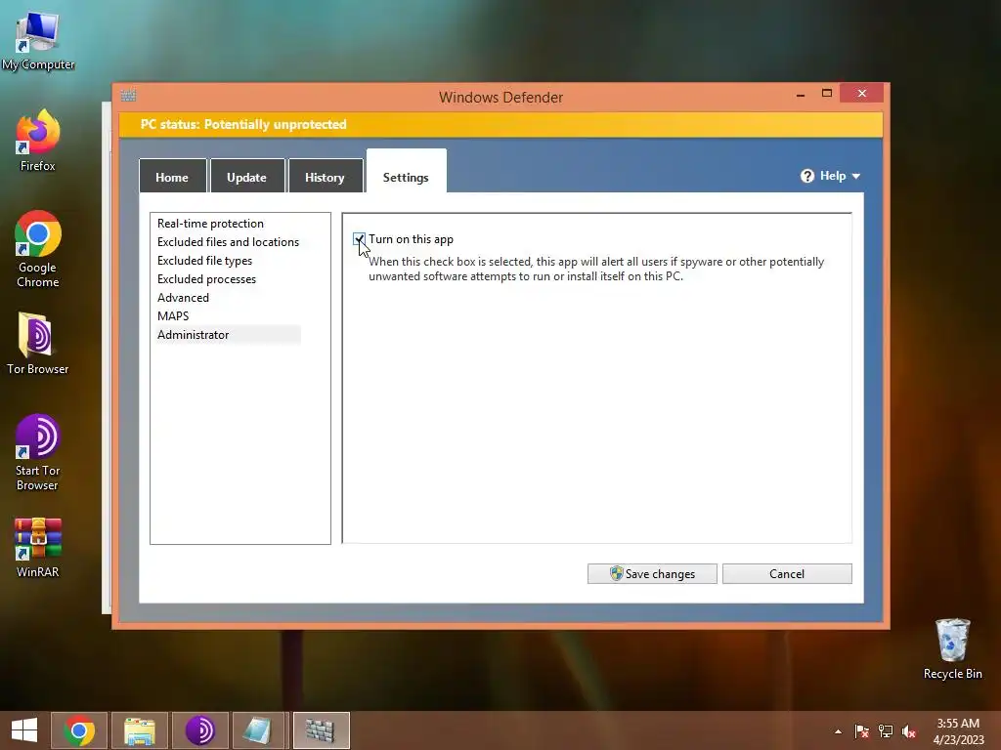Open My Computer desktop icon

click(x=38, y=39)
